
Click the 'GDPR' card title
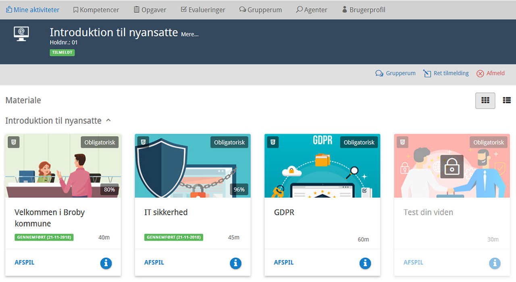(284, 212)
